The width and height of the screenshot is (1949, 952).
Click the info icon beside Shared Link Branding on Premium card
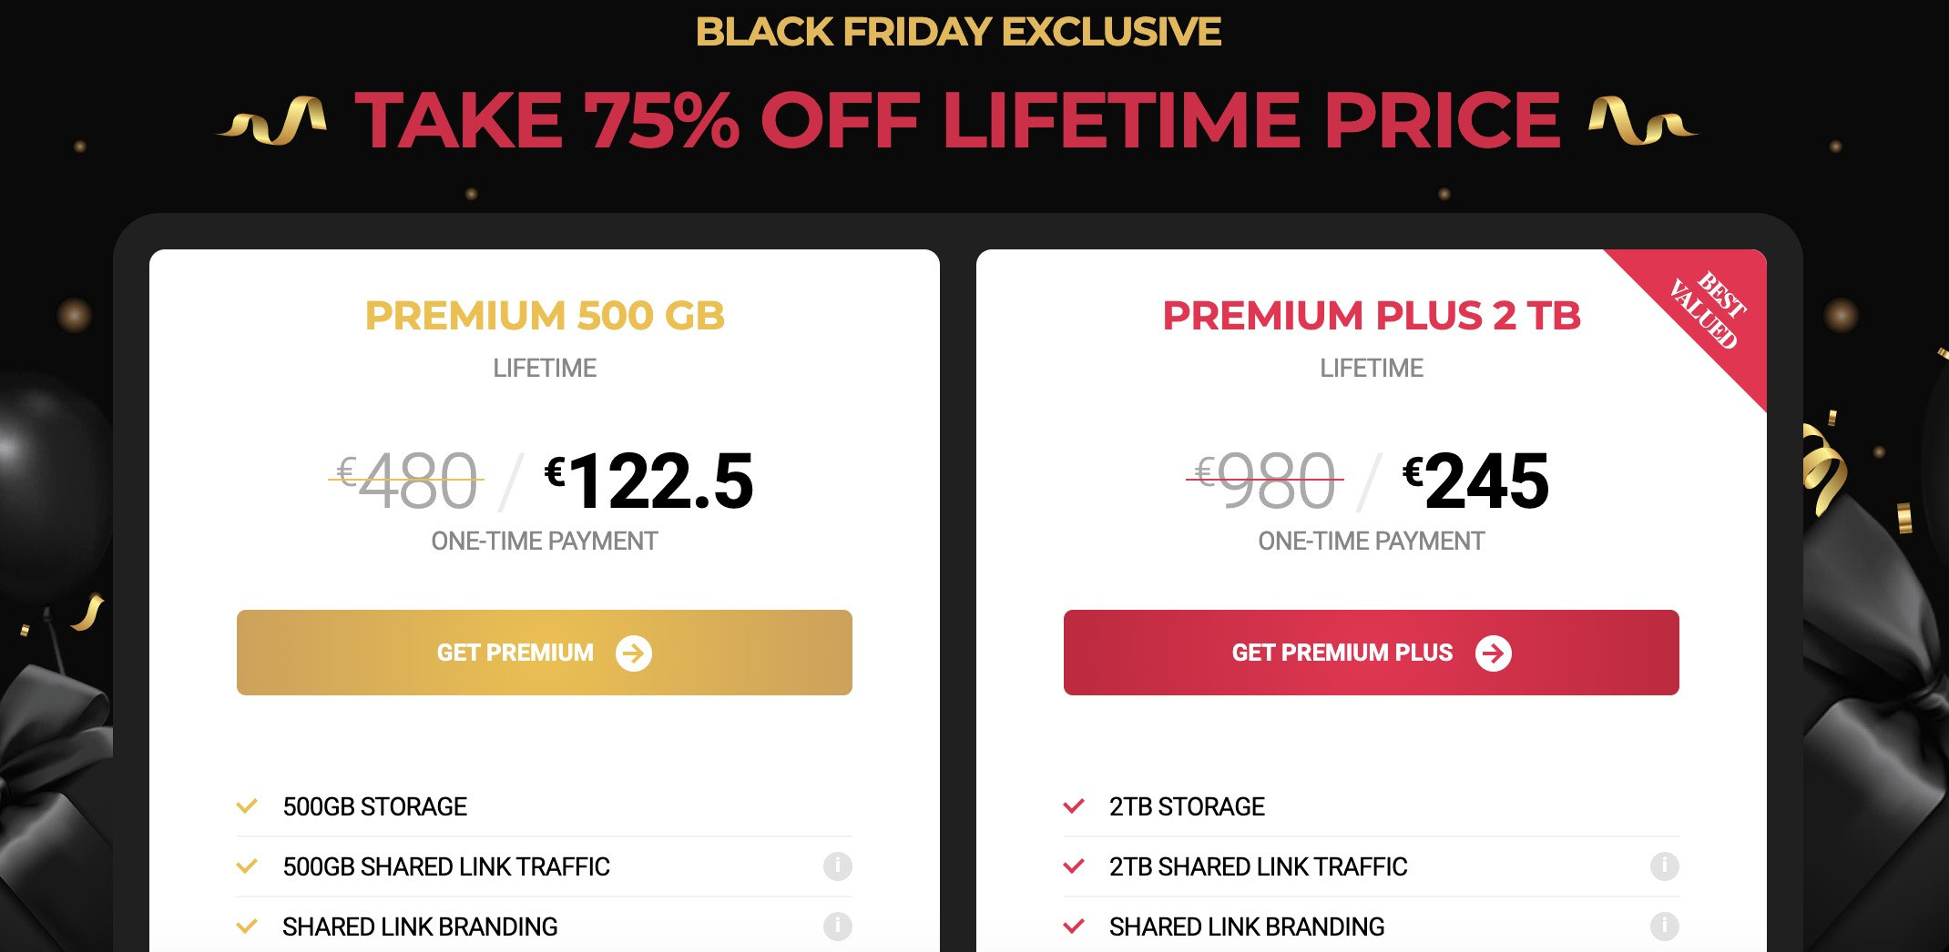pos(841,927)
